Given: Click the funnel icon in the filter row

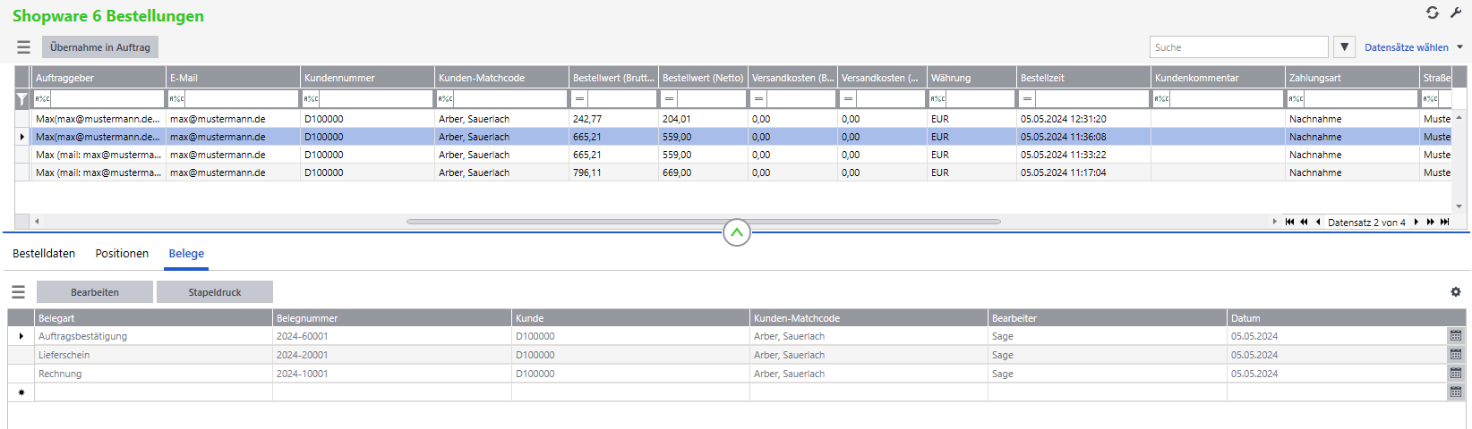Looking at the screenshot, I should click(x=22, y=99).
